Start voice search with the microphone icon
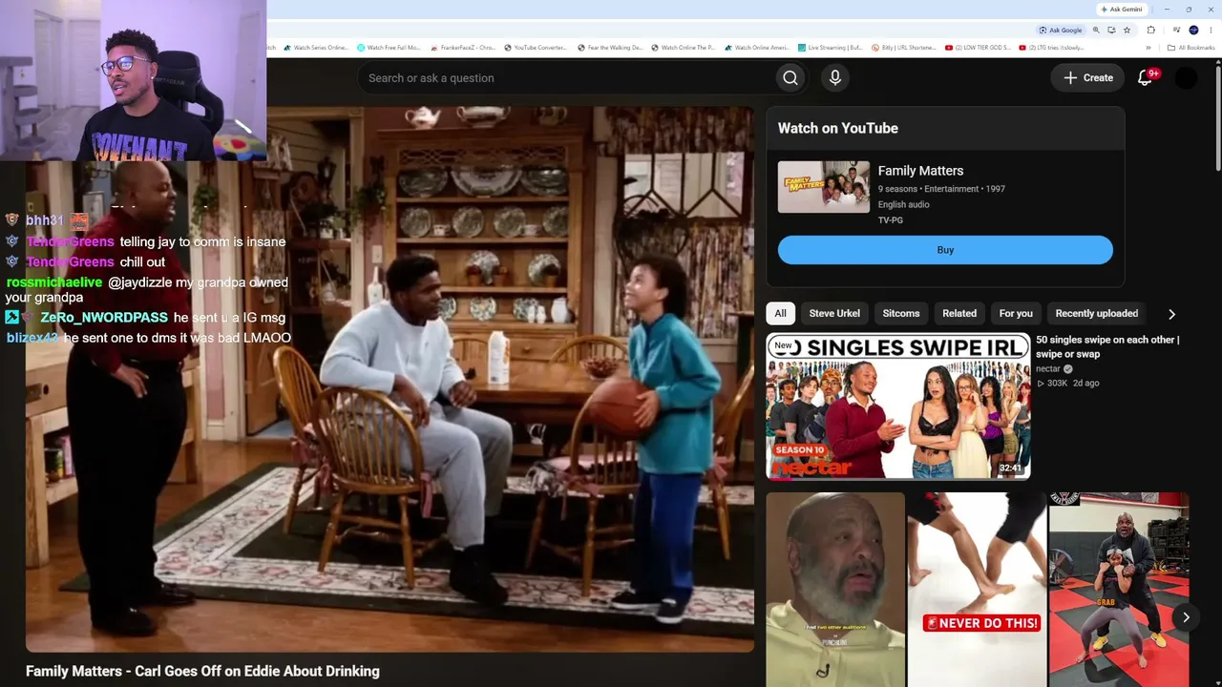 coord(835,78)
